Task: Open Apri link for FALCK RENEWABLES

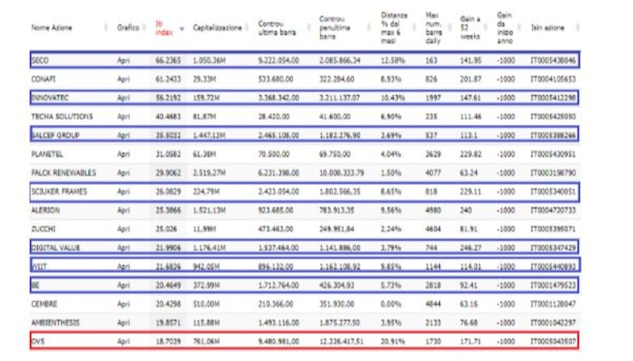Action: [x=123, y=173]
